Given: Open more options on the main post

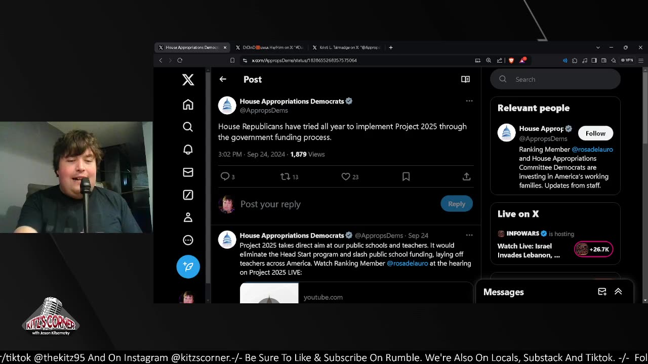Looking at the screenshot, I should point(469,101).
